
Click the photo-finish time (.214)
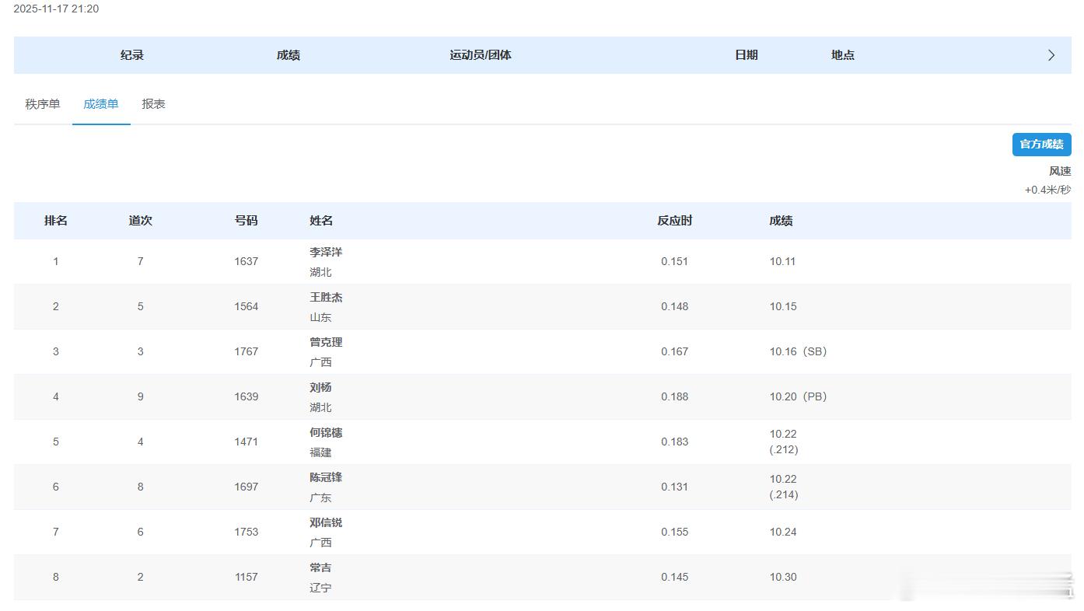[784, 494]
